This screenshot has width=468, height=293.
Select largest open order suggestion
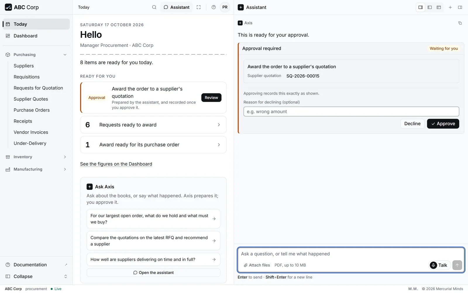point(153,219)
